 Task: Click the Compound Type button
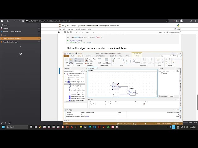coord(90,59)
